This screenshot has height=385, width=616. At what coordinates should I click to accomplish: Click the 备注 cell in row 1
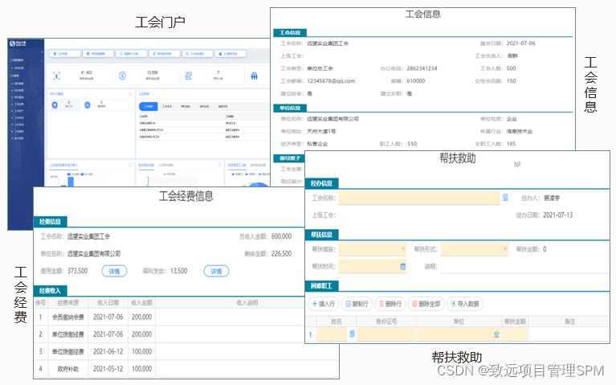(569, 334)
